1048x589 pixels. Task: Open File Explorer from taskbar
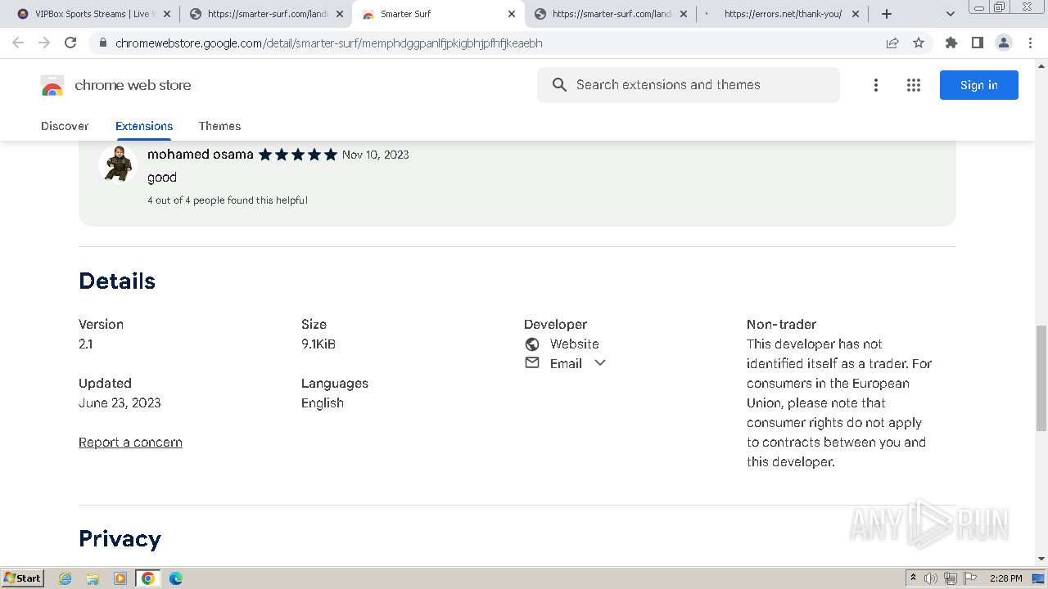93,578
